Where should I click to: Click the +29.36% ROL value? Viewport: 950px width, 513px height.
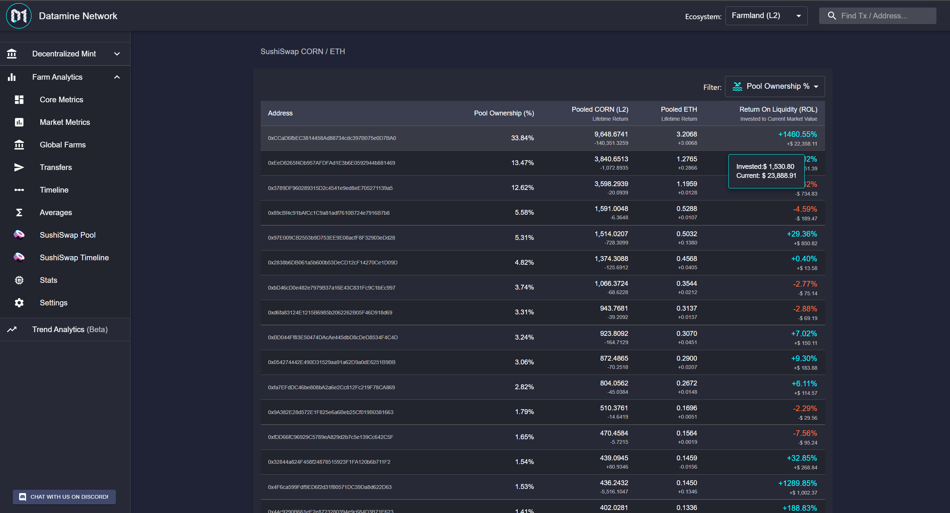tap(802, 234)
